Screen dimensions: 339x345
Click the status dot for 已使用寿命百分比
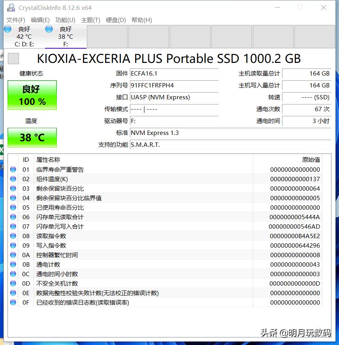coord(13,207)
